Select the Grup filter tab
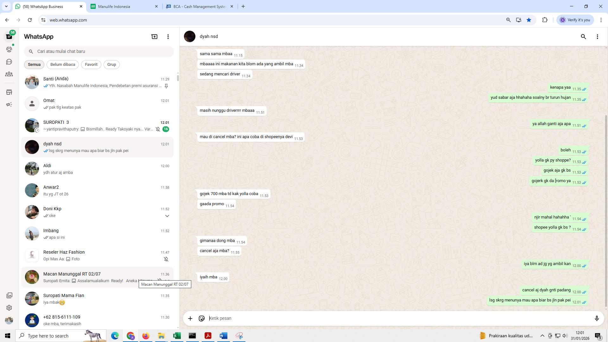The image size is (608, 342). 111,65
